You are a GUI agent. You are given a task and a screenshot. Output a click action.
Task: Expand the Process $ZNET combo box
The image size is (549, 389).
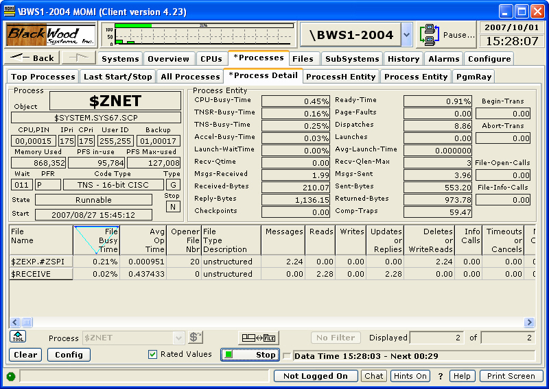[179, 338]
